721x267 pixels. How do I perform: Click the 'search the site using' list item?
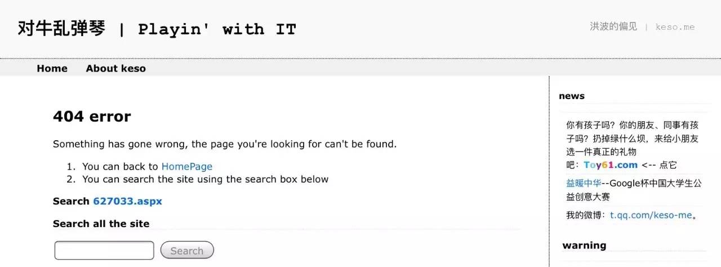click(205, 179)
